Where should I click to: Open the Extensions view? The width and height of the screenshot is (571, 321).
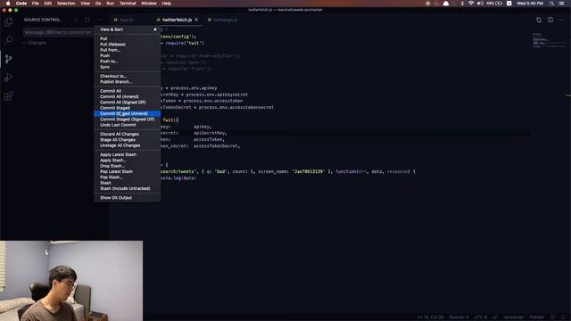pos(8,96)
